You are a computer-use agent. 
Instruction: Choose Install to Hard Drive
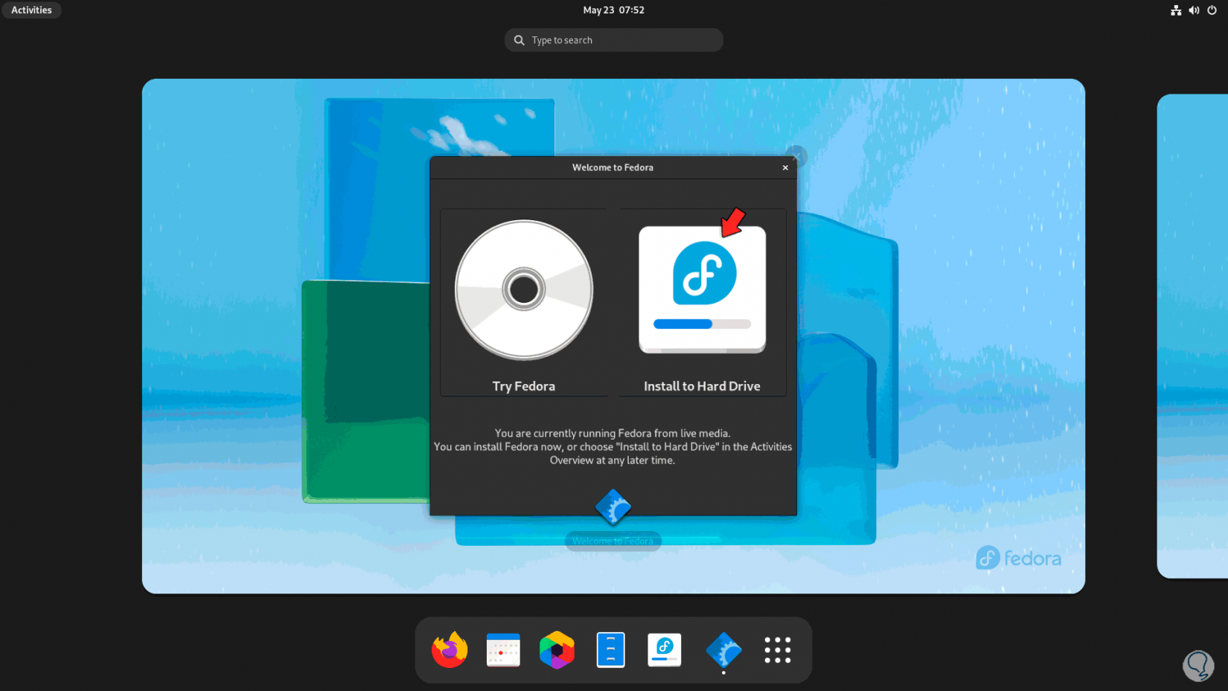click(703, 303)
